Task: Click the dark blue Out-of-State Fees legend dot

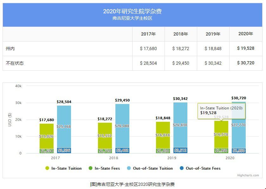Action: 182,168
